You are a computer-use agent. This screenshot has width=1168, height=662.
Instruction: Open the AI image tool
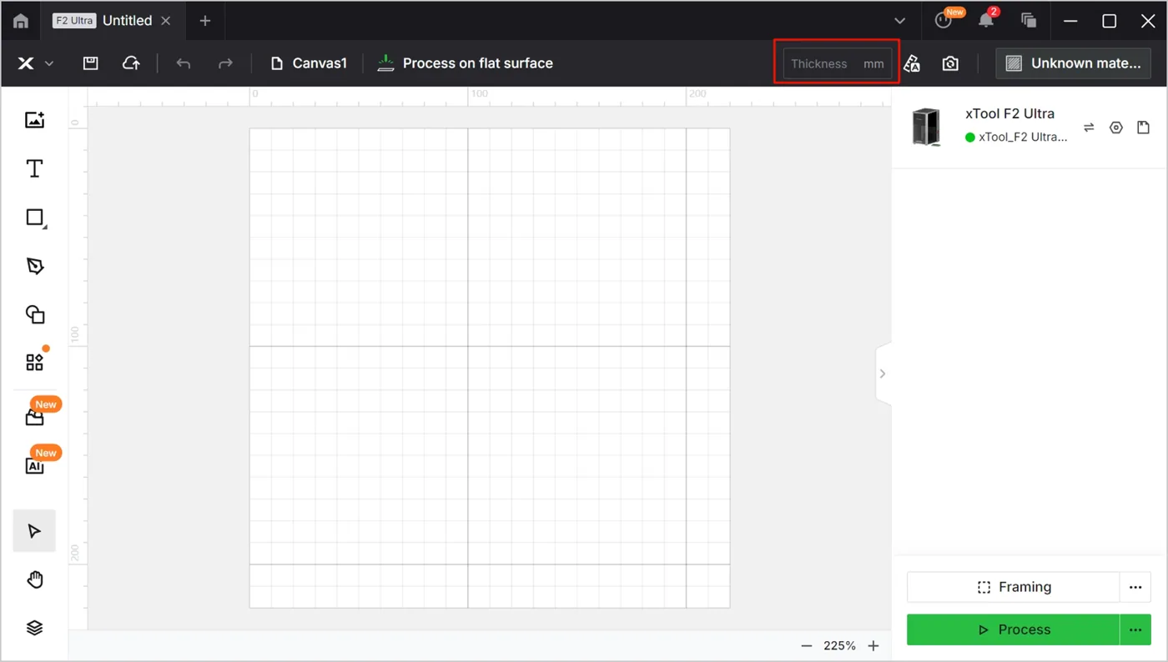[34, 466]
